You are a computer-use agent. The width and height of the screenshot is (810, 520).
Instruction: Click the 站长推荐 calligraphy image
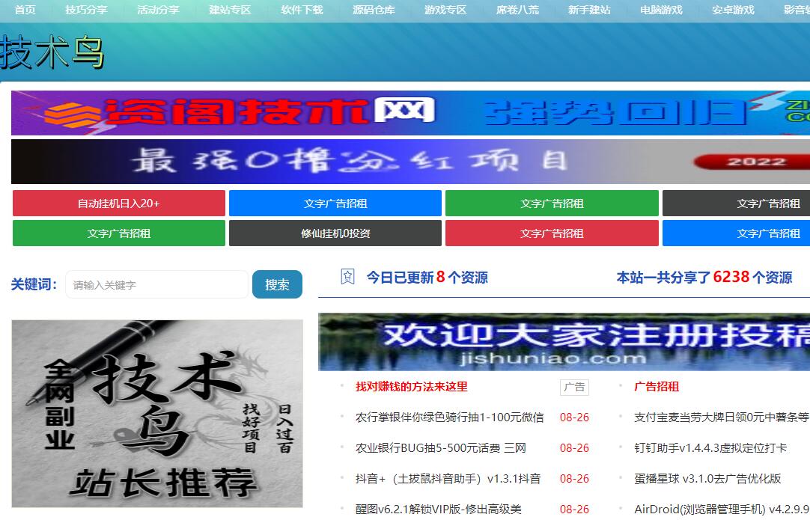click(157, 414)
